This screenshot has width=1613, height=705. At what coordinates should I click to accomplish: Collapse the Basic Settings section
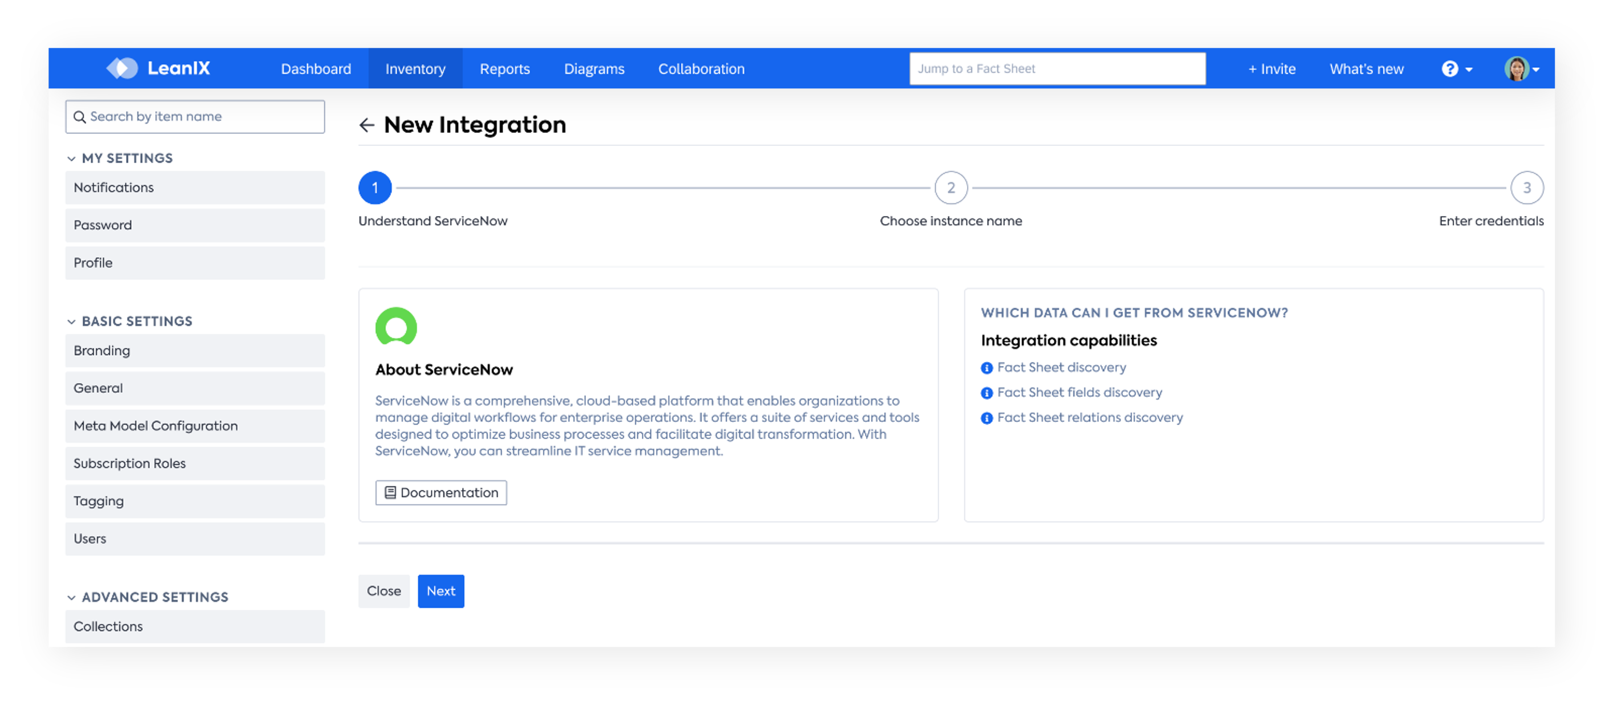point(71,321)
